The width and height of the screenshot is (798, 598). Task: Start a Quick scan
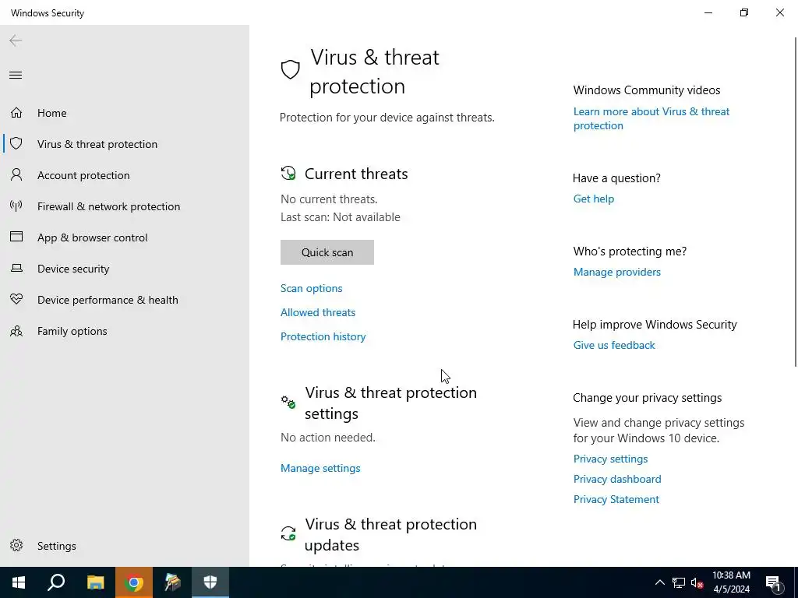(x=327, y=252)
